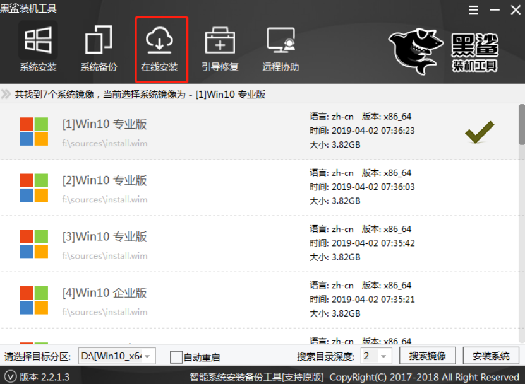Image resolution: width=525 pixels, height=384 pixels.
Task: Open the 系统备份 system backup tool
Action: pyautogui.click(x=99, y=49)
